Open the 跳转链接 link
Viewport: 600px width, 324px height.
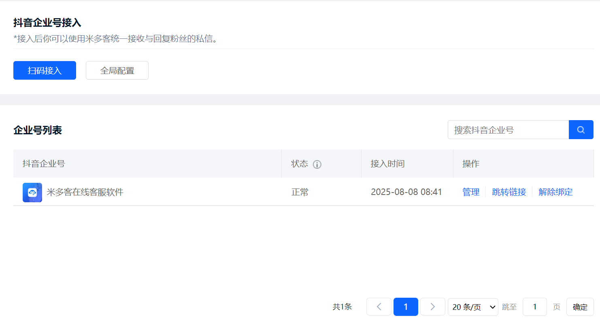tap(509, 192)
